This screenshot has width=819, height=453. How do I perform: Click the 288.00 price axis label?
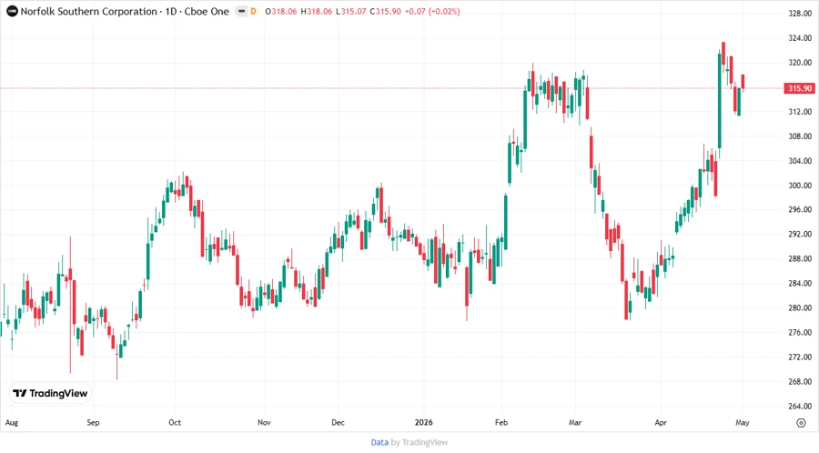(x=800, y=259)
